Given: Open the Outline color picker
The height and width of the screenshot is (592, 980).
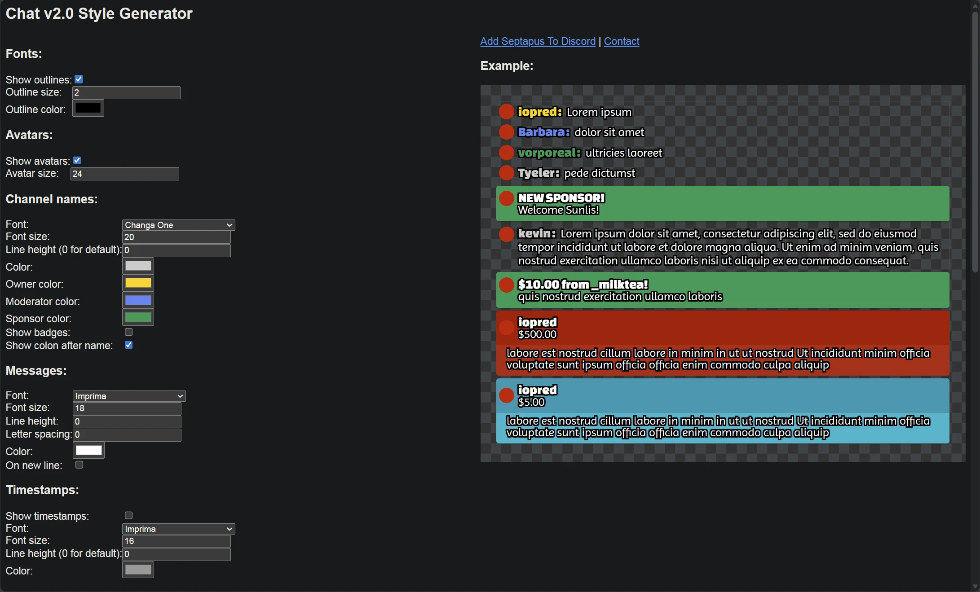Looking at the screenshot, I should (x=88, y=108).
